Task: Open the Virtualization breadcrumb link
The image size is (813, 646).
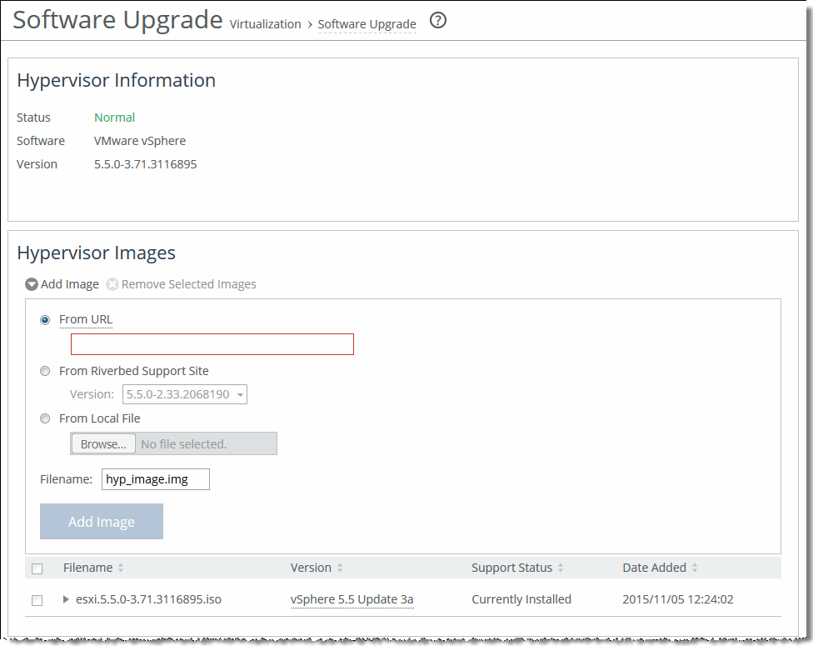Action: 265,24
